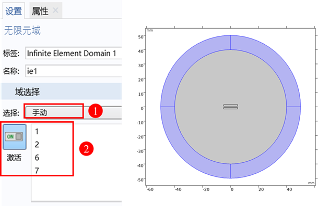Click the 名称 field containing ie1
This screenshot has width=318, height=206.
pos(74,71)
